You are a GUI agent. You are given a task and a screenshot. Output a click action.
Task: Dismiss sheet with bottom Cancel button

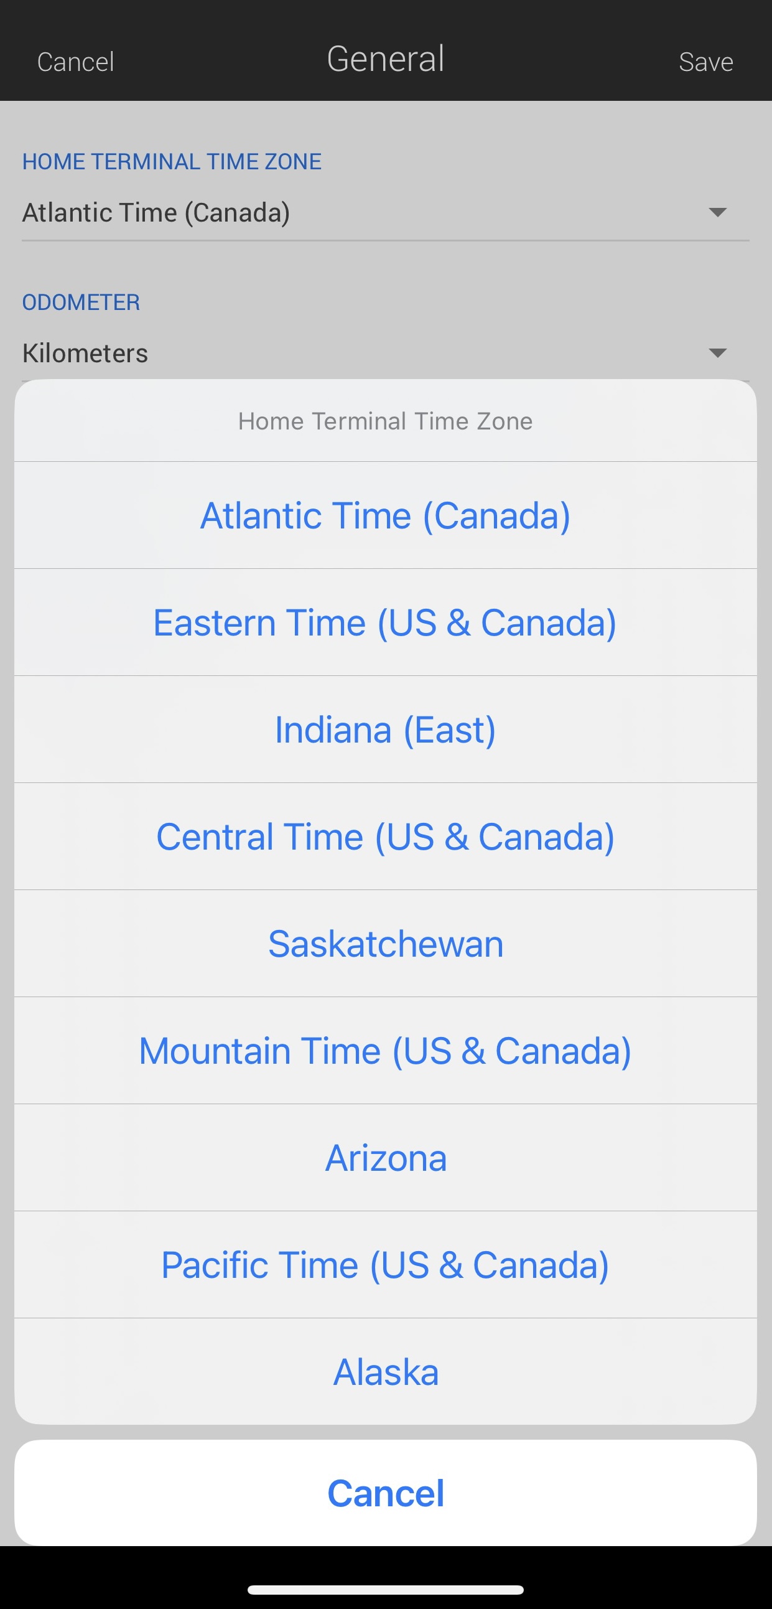coord(386,1493)
